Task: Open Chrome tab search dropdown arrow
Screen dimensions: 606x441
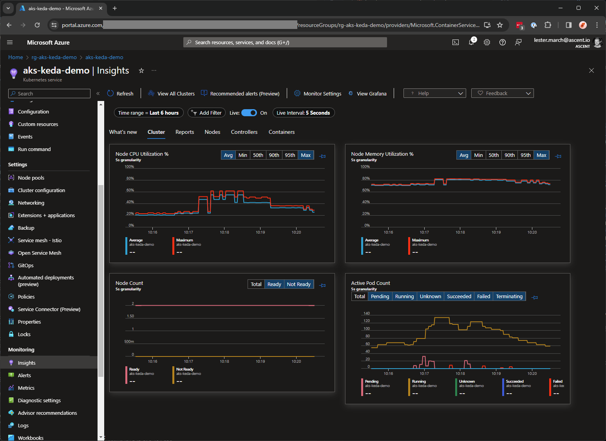Action: (8, 8)
